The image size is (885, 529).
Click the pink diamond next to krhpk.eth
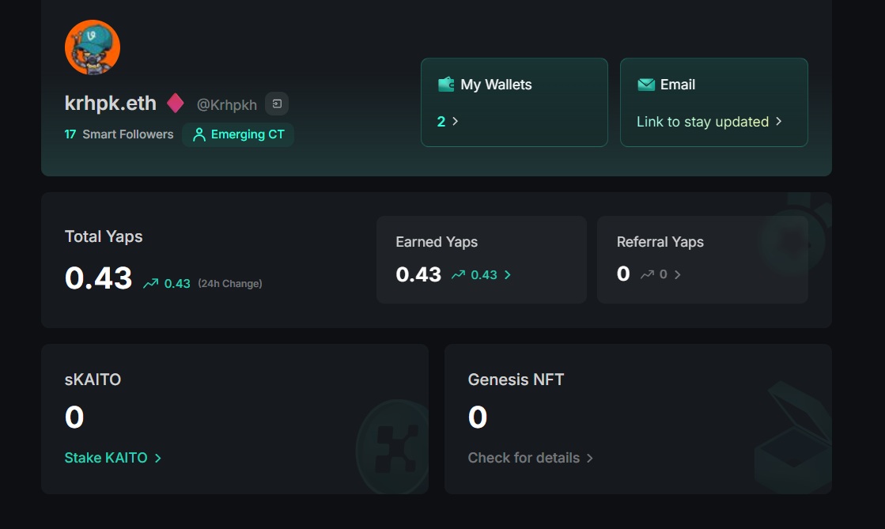(175, 103)
